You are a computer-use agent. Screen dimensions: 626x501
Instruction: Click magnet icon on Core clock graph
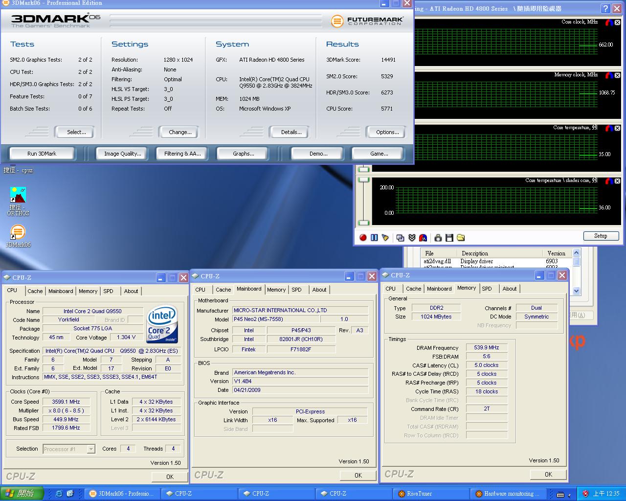tap(609, 23)
